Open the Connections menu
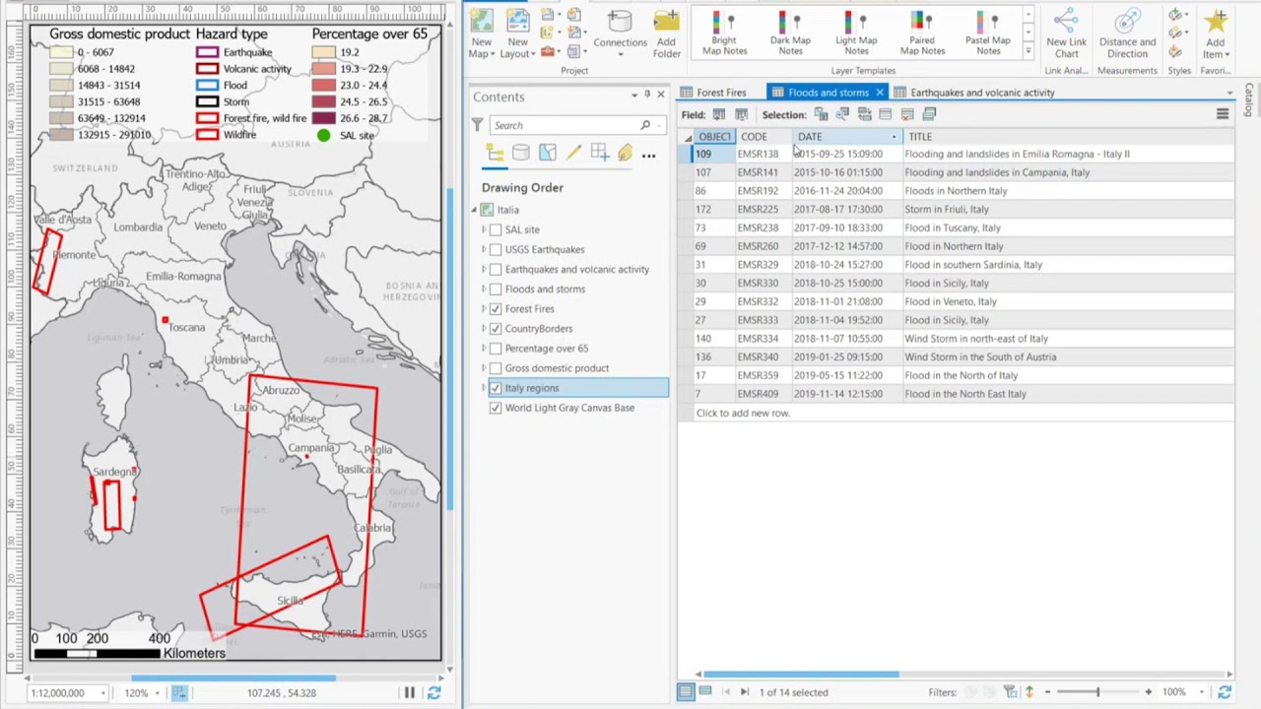The height and width of the screenshot is (709, 1261). [620, 34]
